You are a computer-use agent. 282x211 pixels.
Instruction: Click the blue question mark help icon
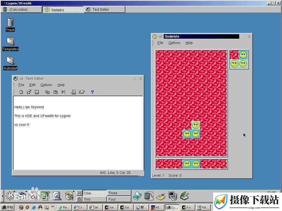point(92,92)
